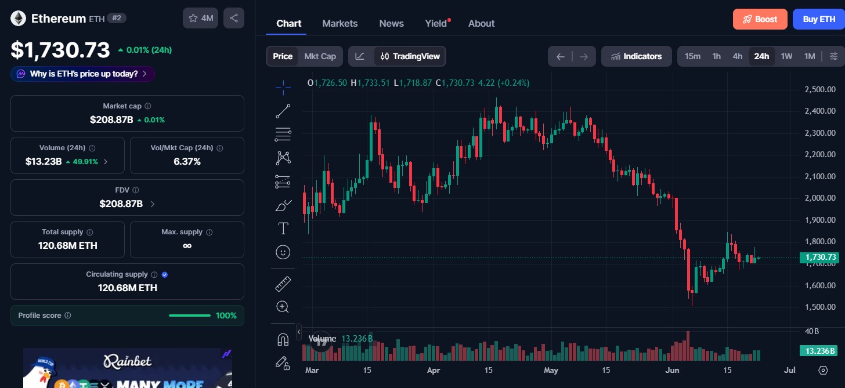The width and height of the screenshot is (845, 388).
Task: Click the 1,730.73 current price label on axis
Action: click(819, 258)
